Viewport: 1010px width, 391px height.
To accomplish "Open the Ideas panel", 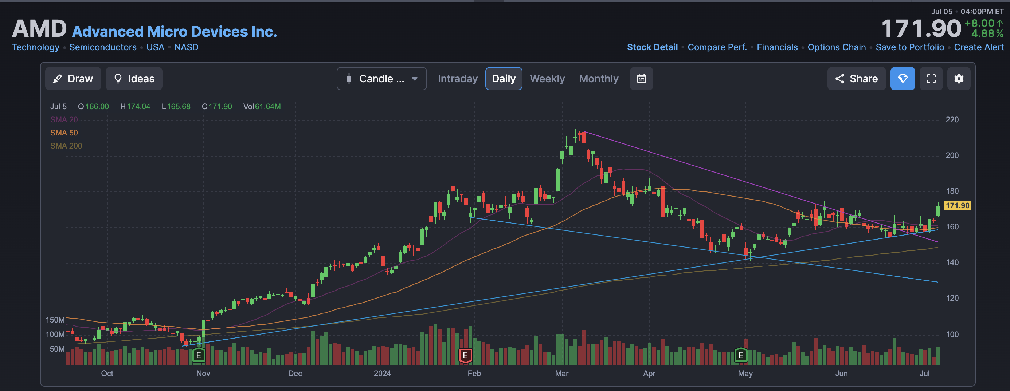I will (x=134, y=79).
